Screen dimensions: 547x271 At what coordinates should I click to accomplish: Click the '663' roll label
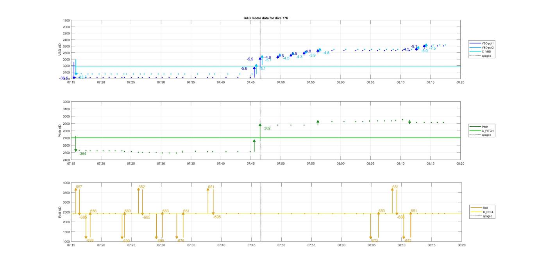pyautogui.click(x=166, y=211)
